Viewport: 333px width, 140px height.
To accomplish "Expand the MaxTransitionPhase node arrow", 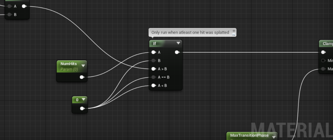I will [x=274, y=137].
